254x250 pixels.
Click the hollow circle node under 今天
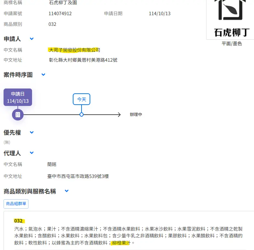pos(82,115)
